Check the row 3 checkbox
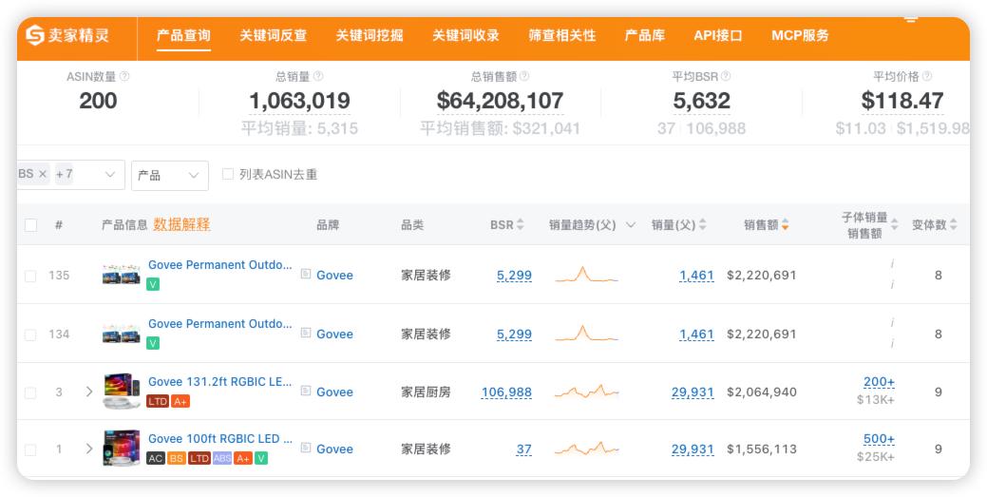This screenshot has width=987, height=497. 30,393
